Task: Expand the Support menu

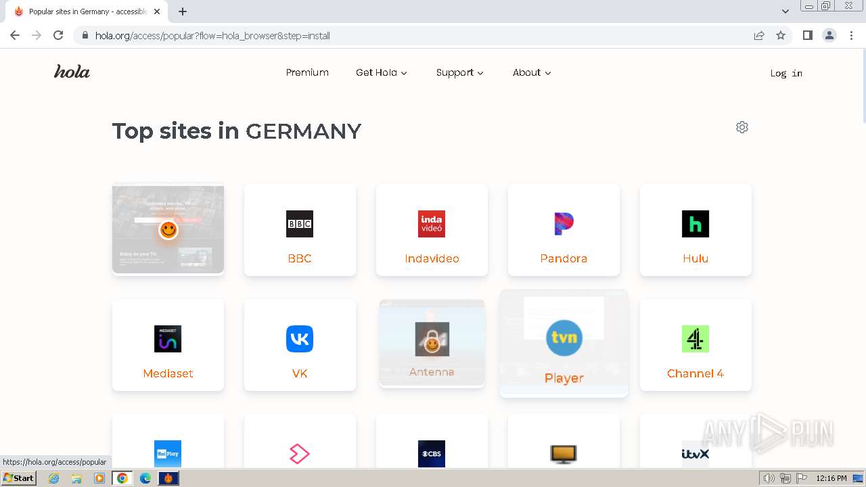Action: (460, 72)
